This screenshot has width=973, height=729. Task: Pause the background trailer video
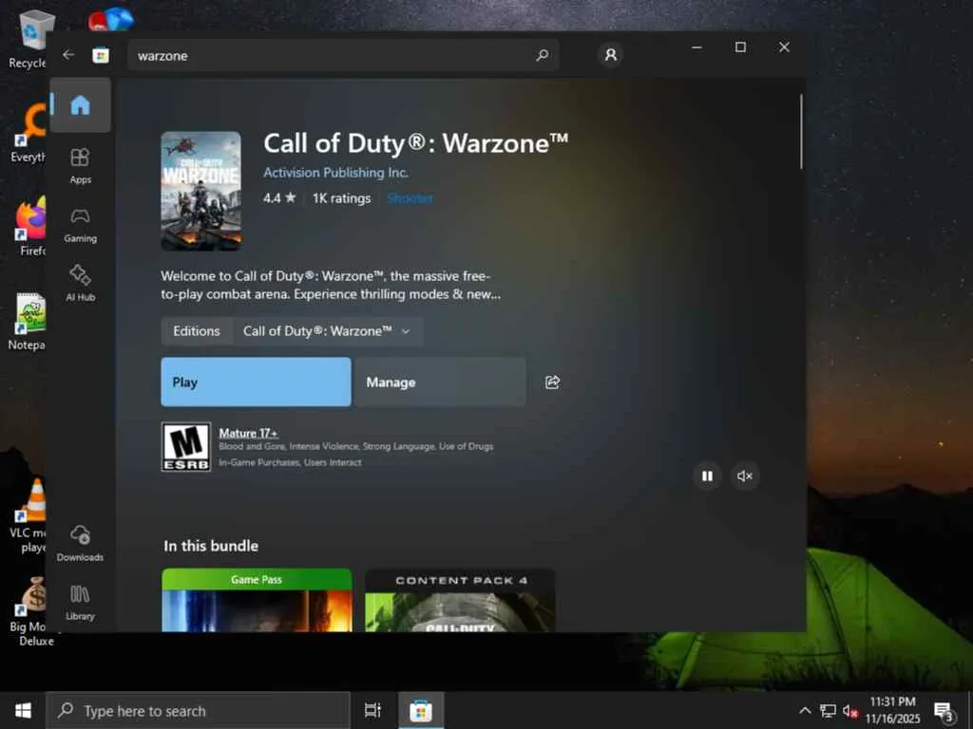point(707,477)
